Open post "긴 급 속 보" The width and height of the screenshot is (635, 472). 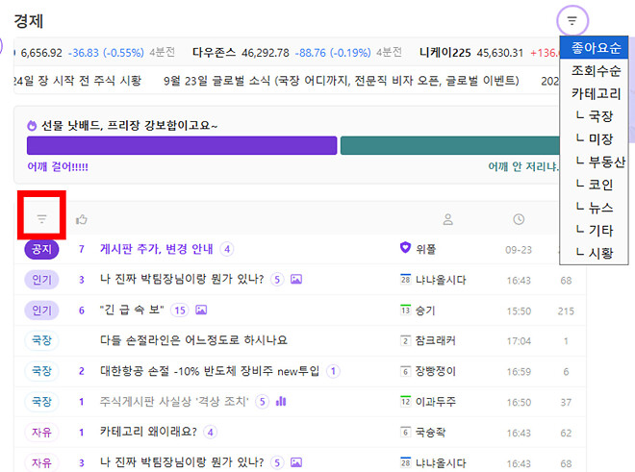click(132, 310)
